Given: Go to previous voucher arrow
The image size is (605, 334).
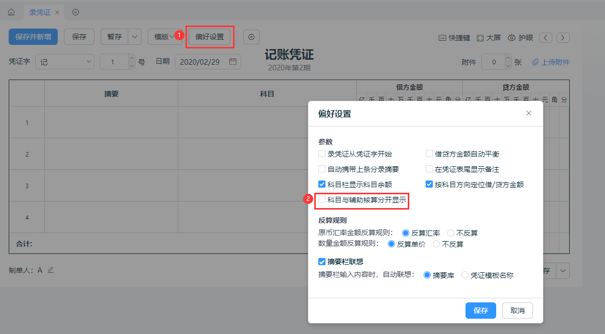Looking at the screenshot, I should (x=546, y=38).
